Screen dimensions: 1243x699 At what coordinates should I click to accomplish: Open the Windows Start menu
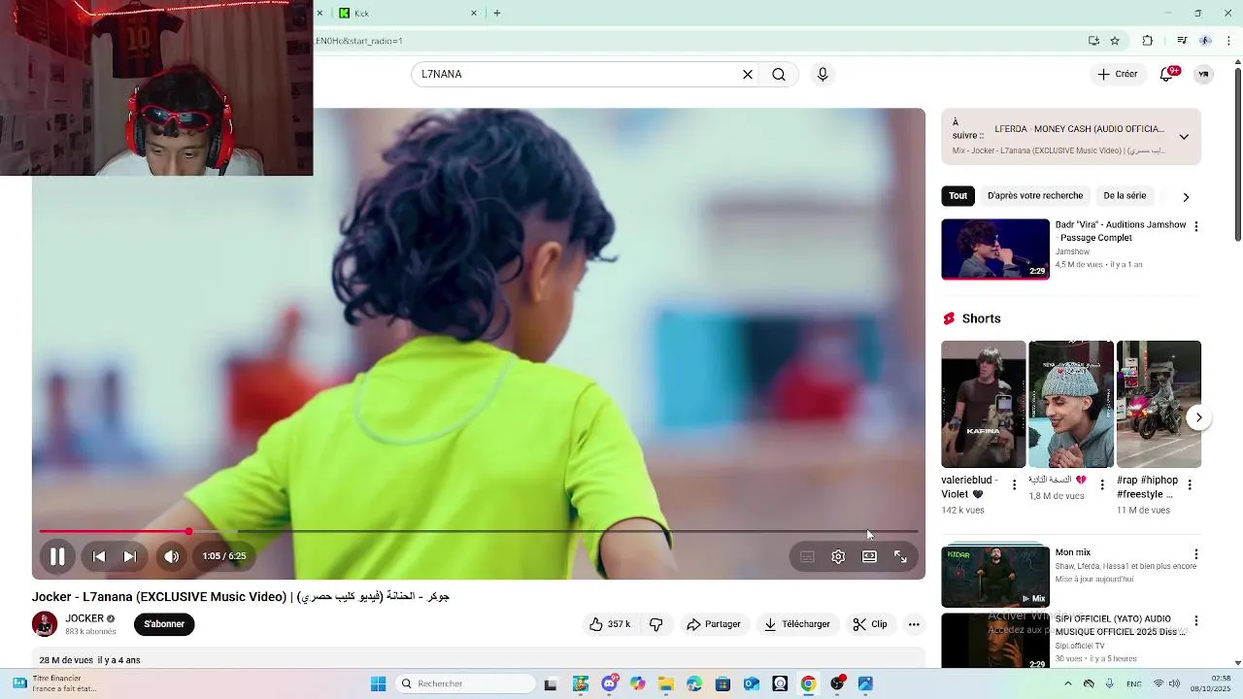tap(378, 683)
